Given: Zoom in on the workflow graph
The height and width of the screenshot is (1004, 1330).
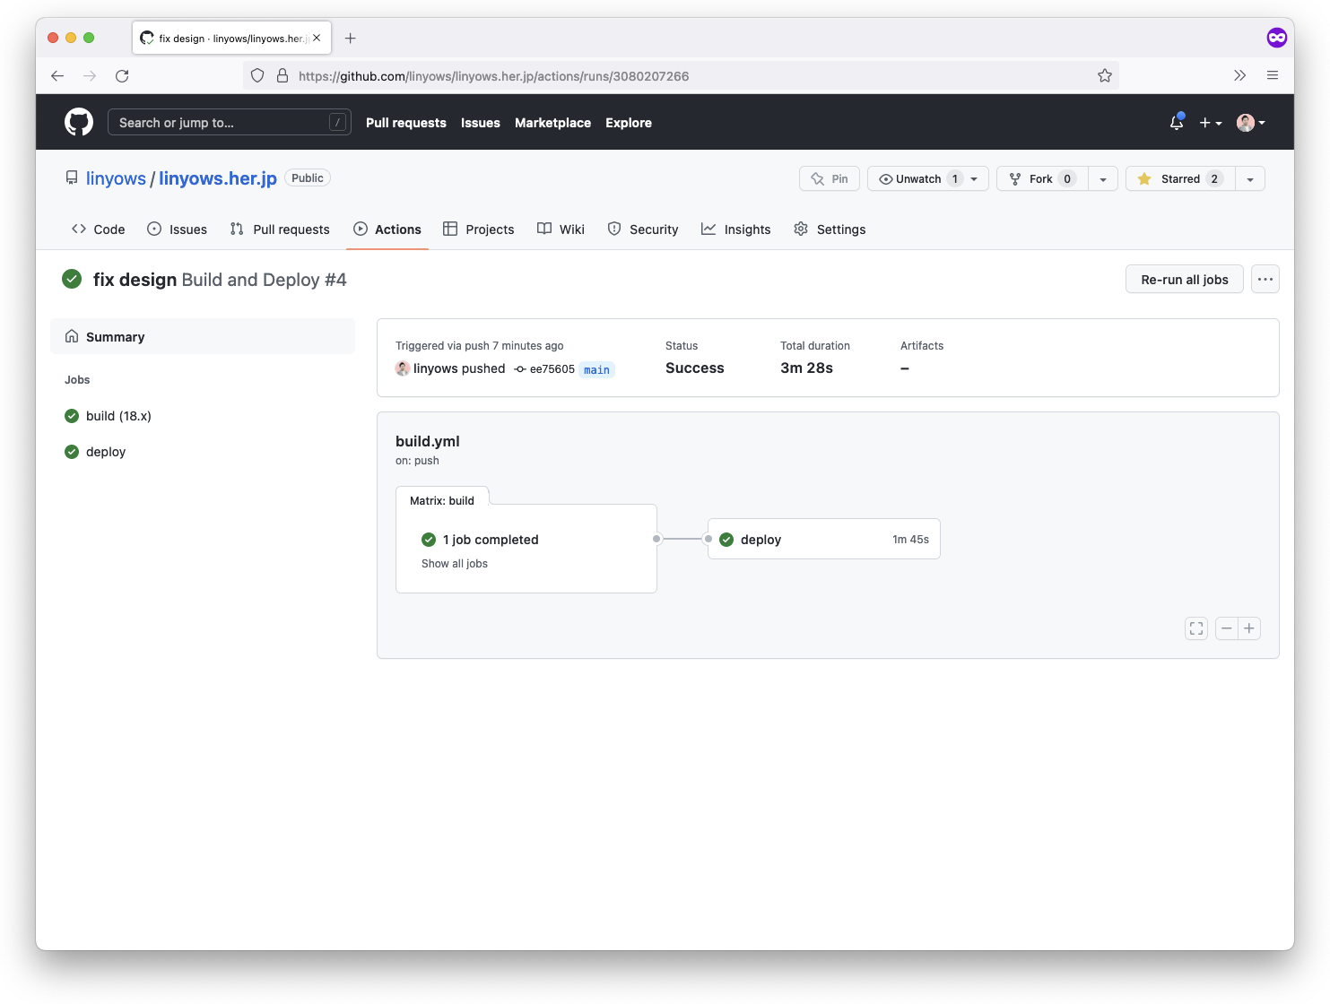Looking at the screenshot, I should click(1250, 627).
